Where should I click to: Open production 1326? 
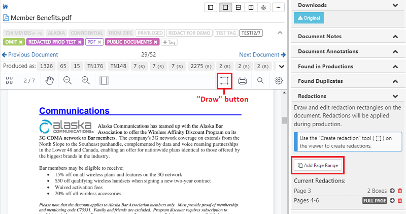coord(47,66)
